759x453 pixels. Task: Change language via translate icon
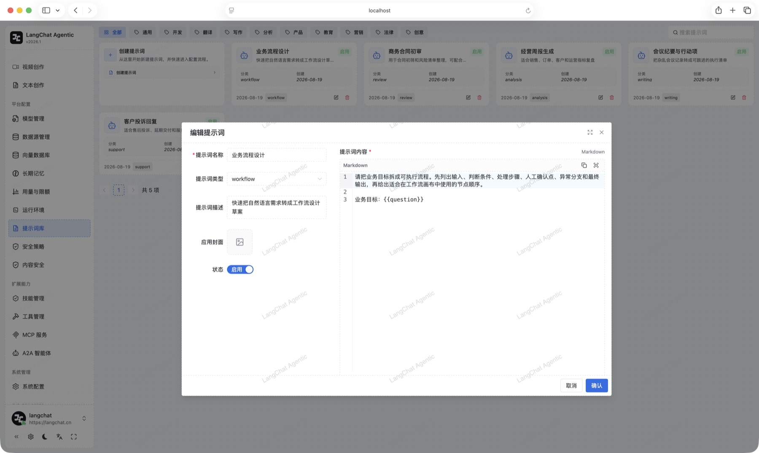59,437
